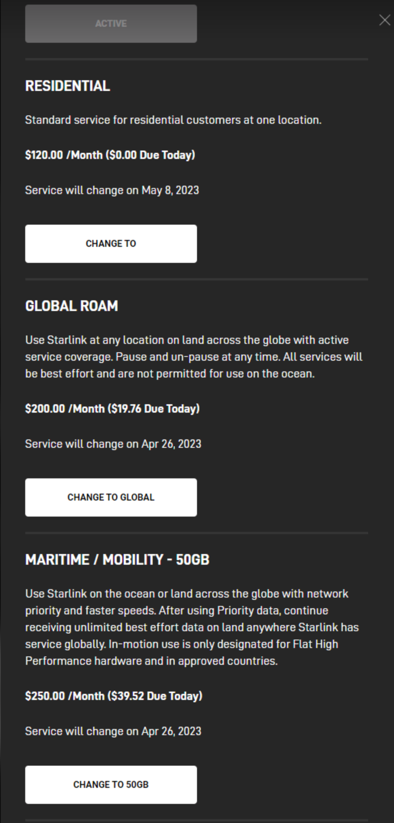Click the Maritime plan description paragraph
The image size is (394, 823).
tap(192, 627)
